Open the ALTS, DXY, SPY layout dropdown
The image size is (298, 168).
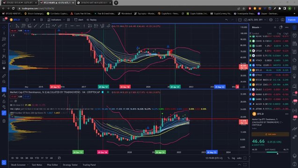(x=255, y=20)
